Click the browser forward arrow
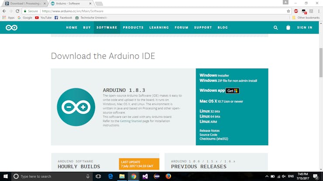The height and width of the screenshot is (181, 323). click(11, 11)
